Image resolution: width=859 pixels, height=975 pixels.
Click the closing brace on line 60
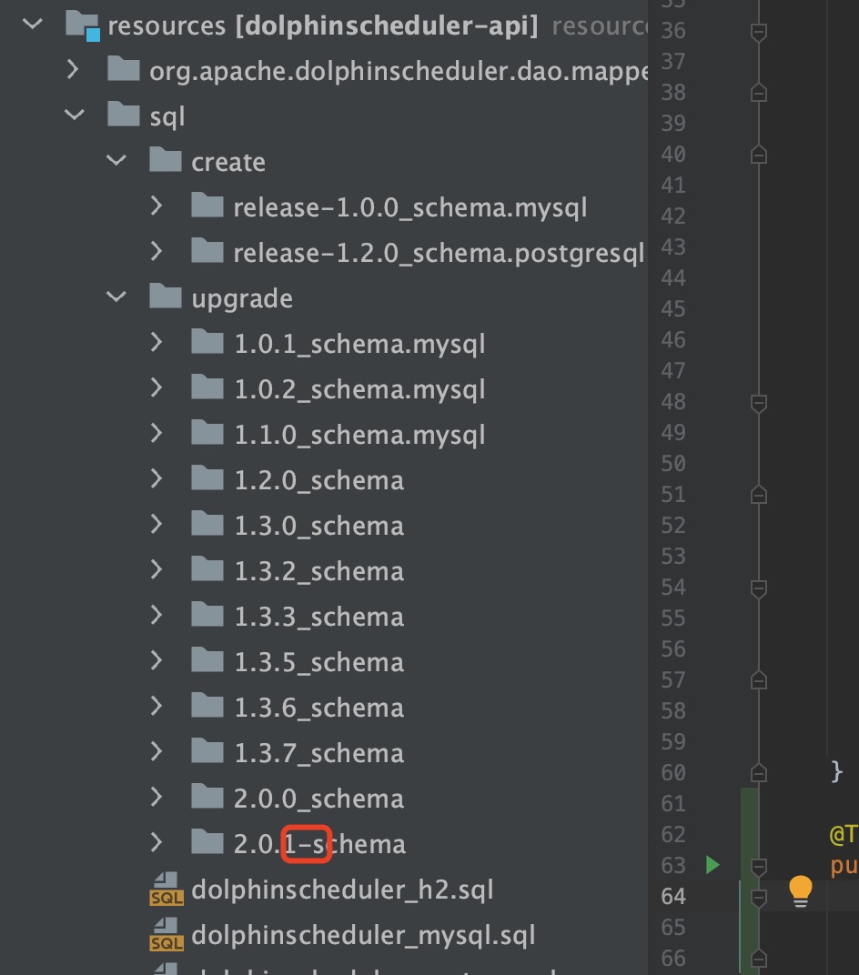(836, 771)
